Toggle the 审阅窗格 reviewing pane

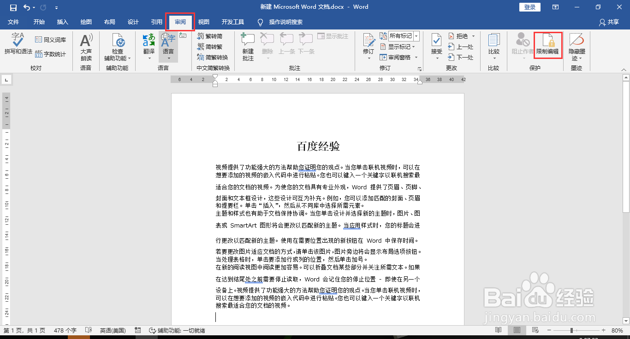396,57
